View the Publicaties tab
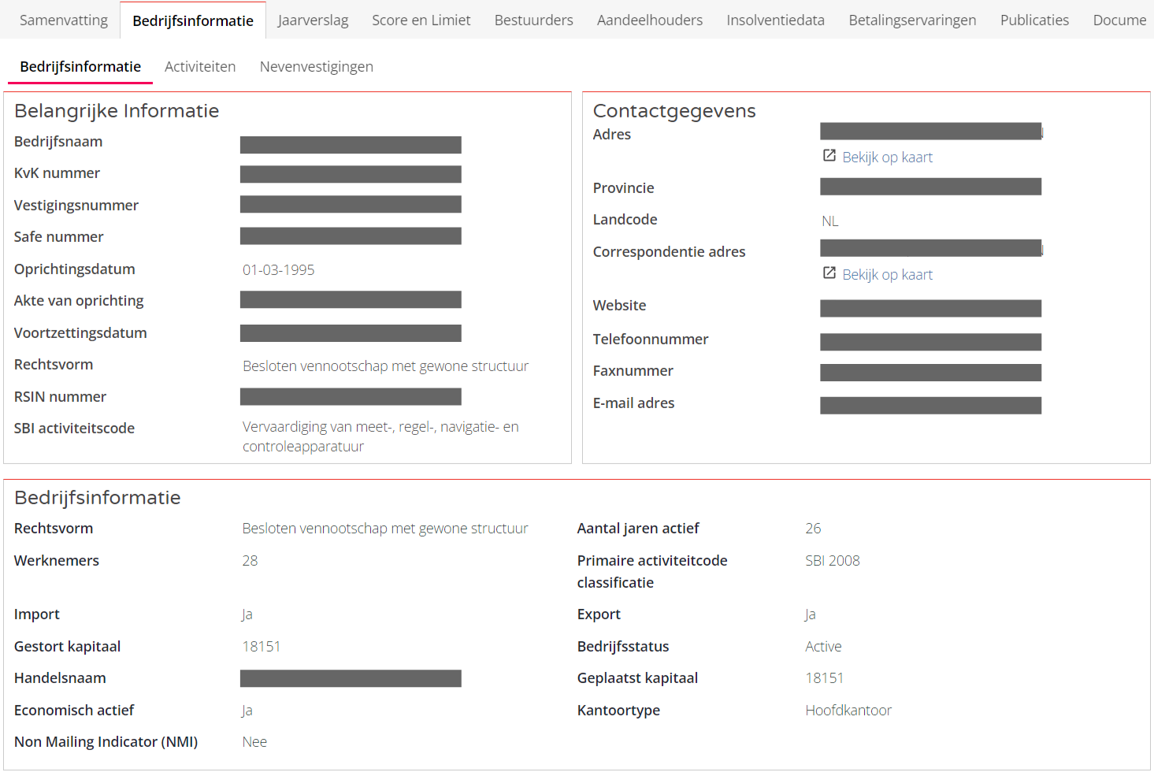The height and width of the screenshot is (776, 1154). 1034,20
